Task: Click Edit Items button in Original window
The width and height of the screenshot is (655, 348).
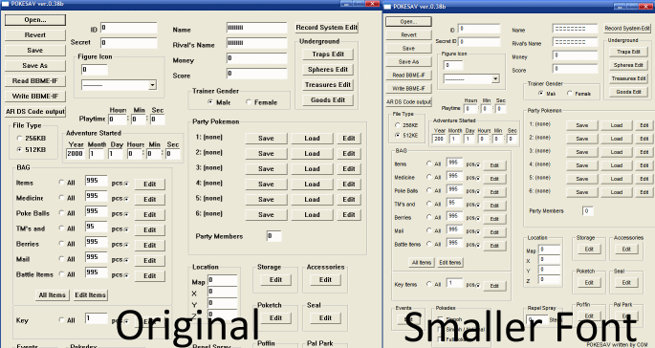Action: 90,295
